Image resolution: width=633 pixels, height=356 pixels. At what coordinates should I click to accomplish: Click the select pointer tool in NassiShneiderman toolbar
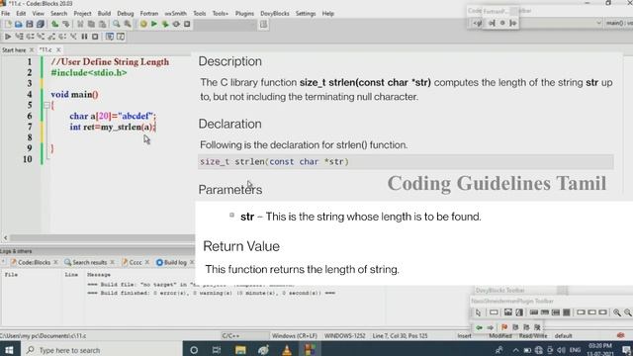(x=479, y=312)
